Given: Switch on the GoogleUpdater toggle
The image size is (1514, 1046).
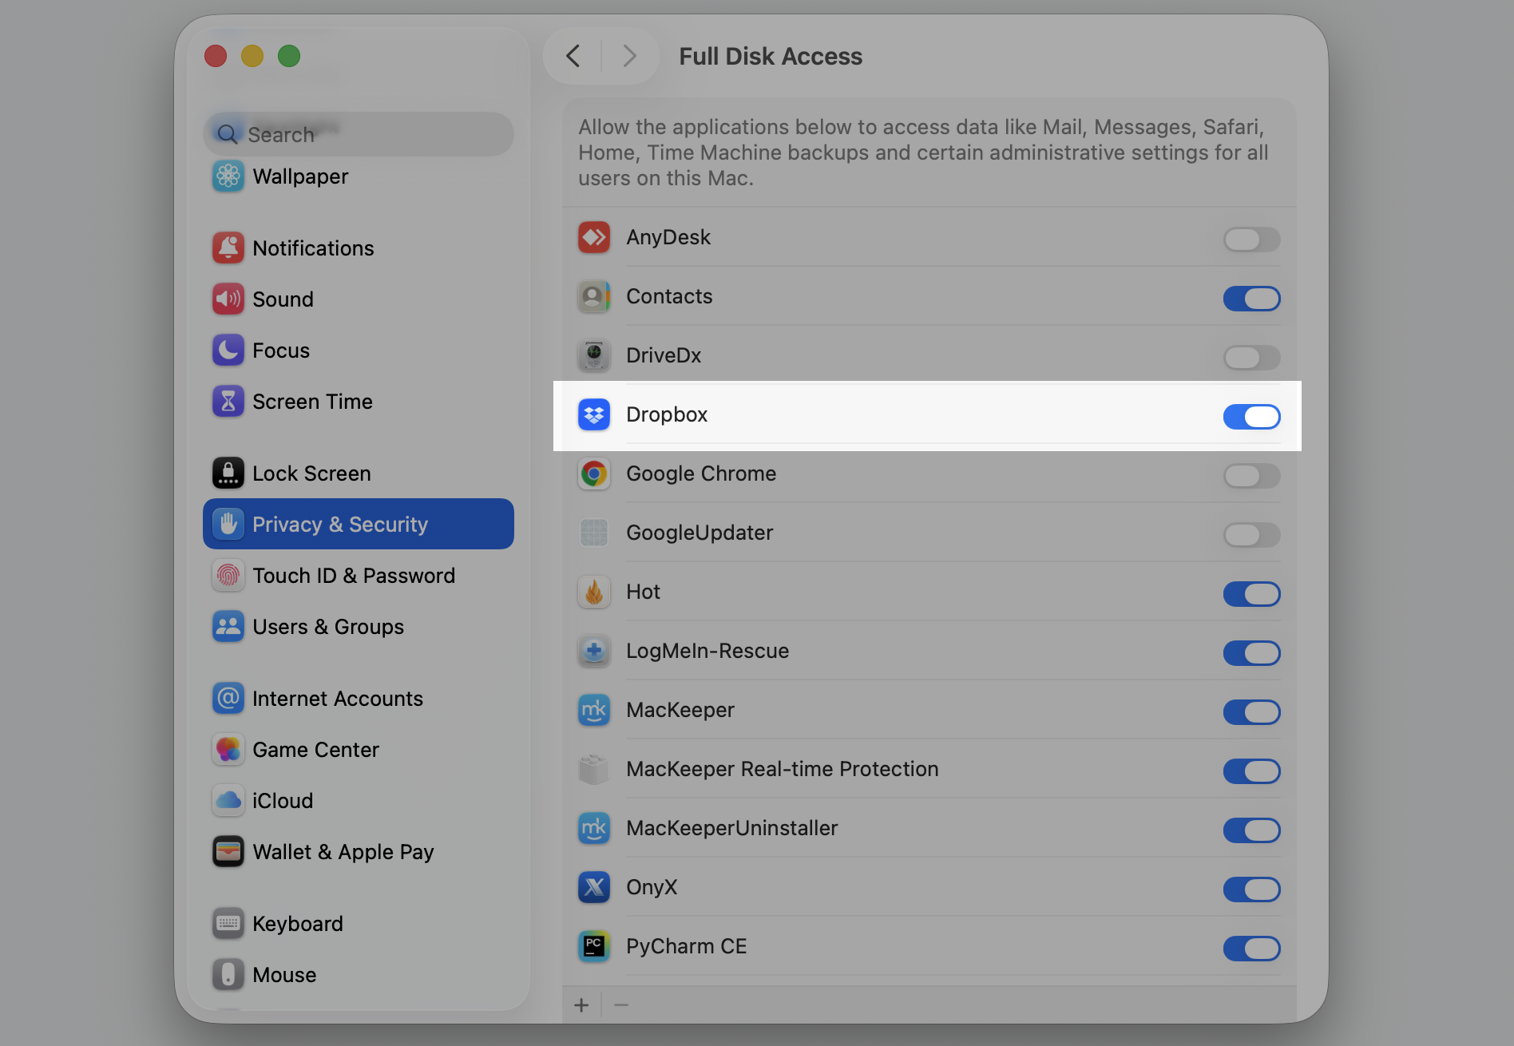Looking at the screenshot, I should coord(1251,534).
